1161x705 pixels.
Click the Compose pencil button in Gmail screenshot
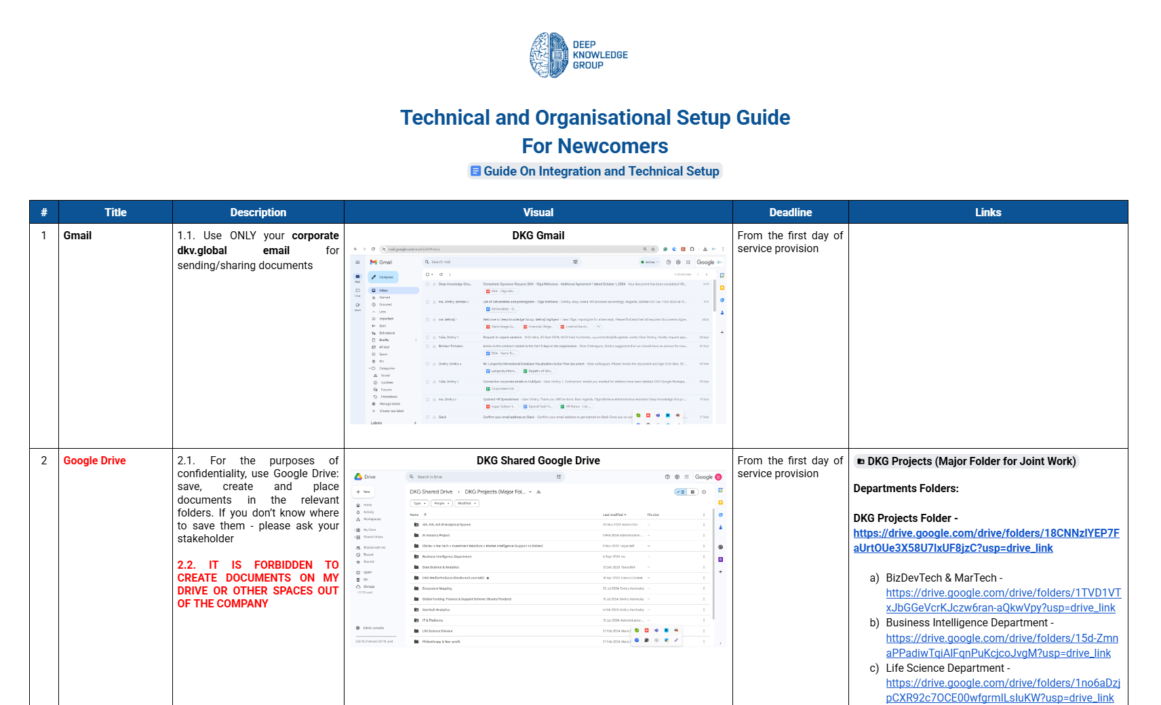(383, 277)
